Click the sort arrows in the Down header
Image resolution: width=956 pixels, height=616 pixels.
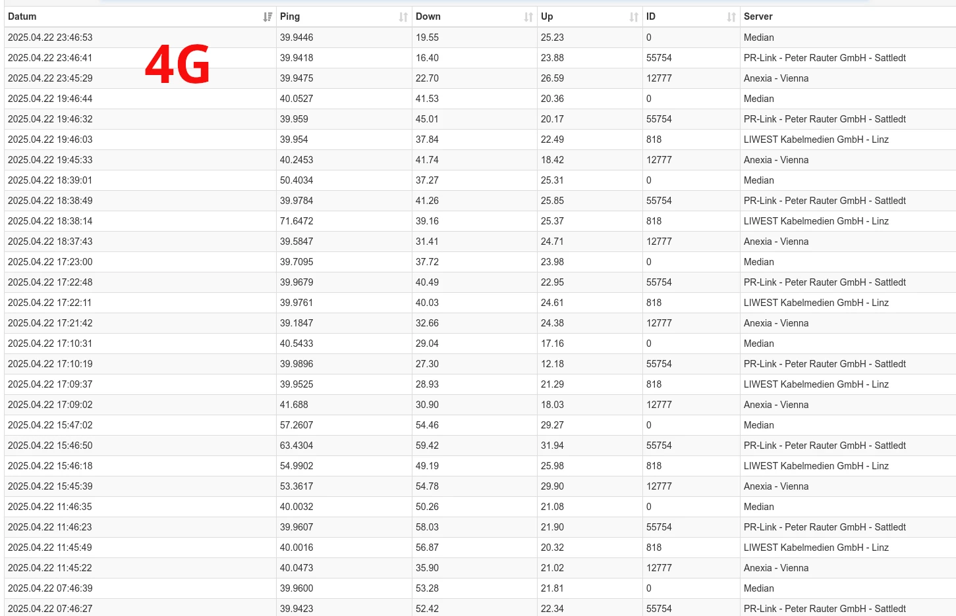tap(528, 17)
